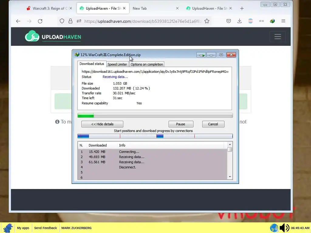The width and height of the screenshot is (311, 233).
Task: Click the speaker volume tray icon
Action: (x=284, y=228)
